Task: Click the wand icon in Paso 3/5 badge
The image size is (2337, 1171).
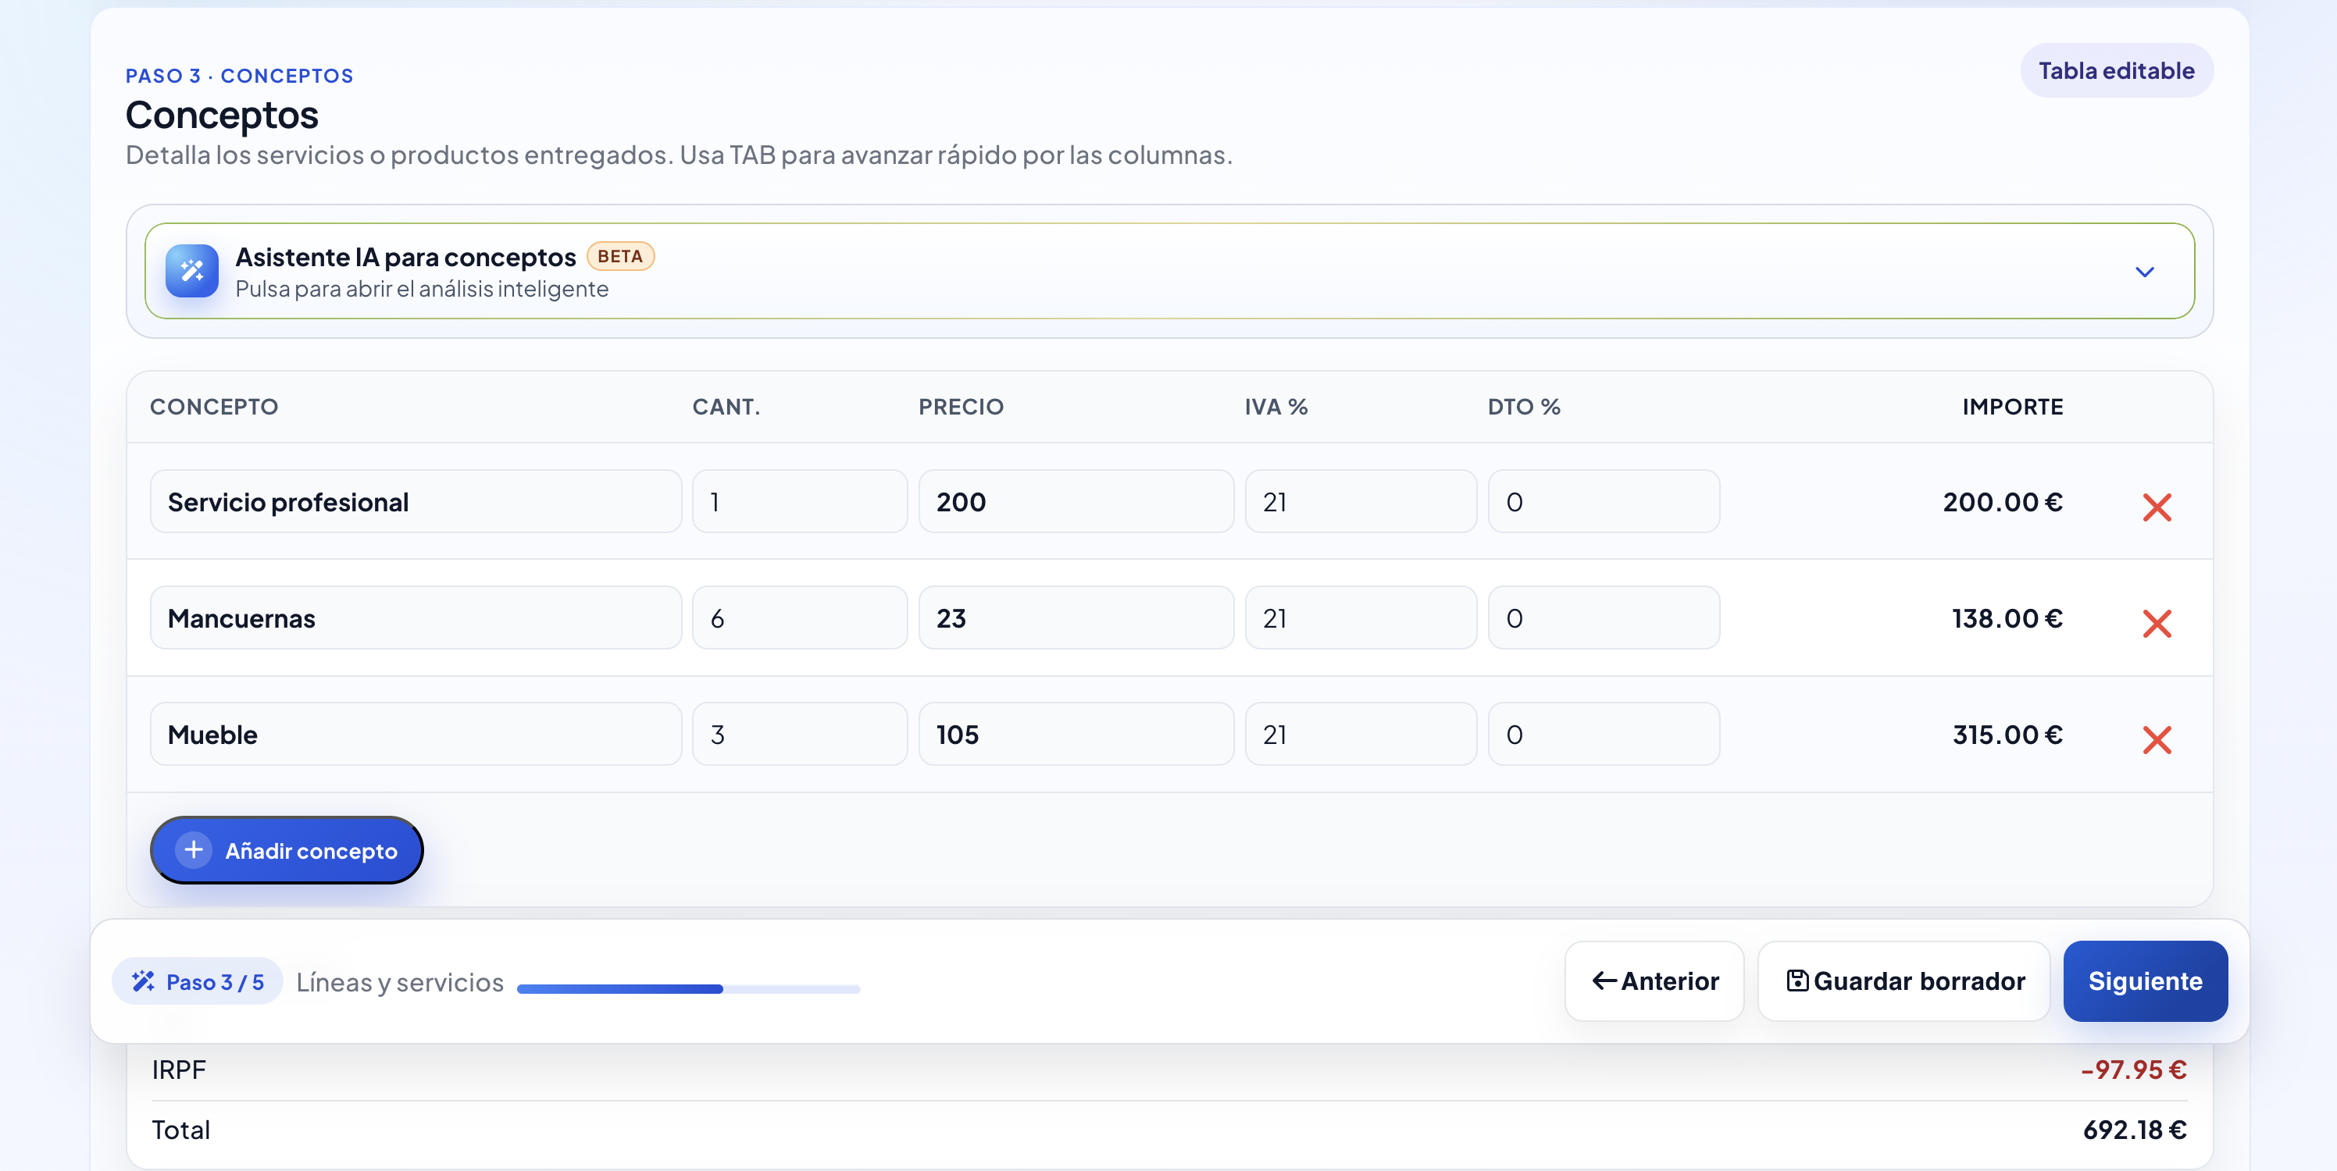Action: click(144, 981)
